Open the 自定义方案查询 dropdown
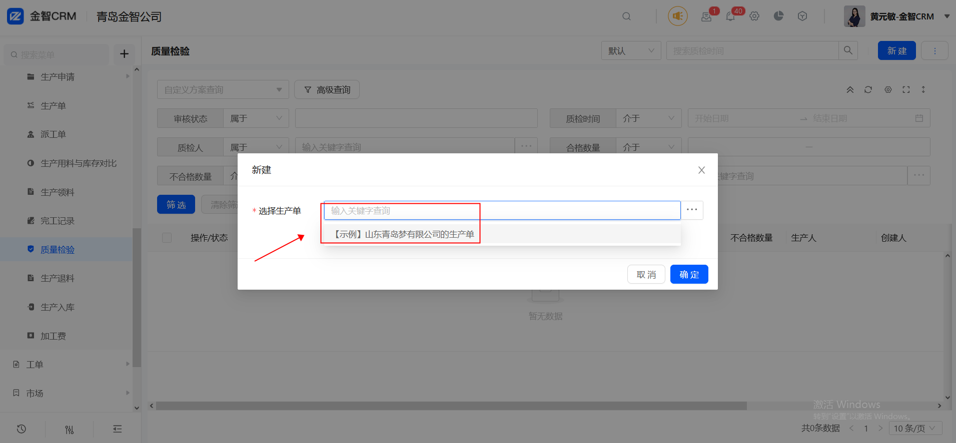The height and width of the screenshot is (443, 956). 223,90
